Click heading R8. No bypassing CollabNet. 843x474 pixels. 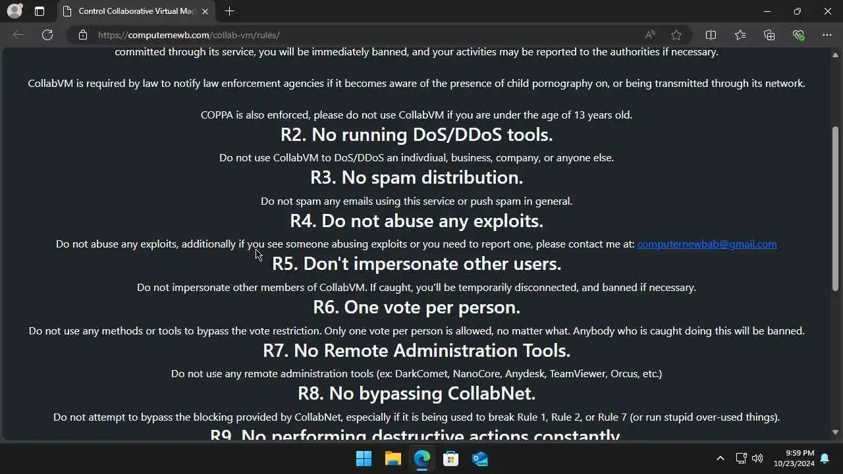point(416,394)
